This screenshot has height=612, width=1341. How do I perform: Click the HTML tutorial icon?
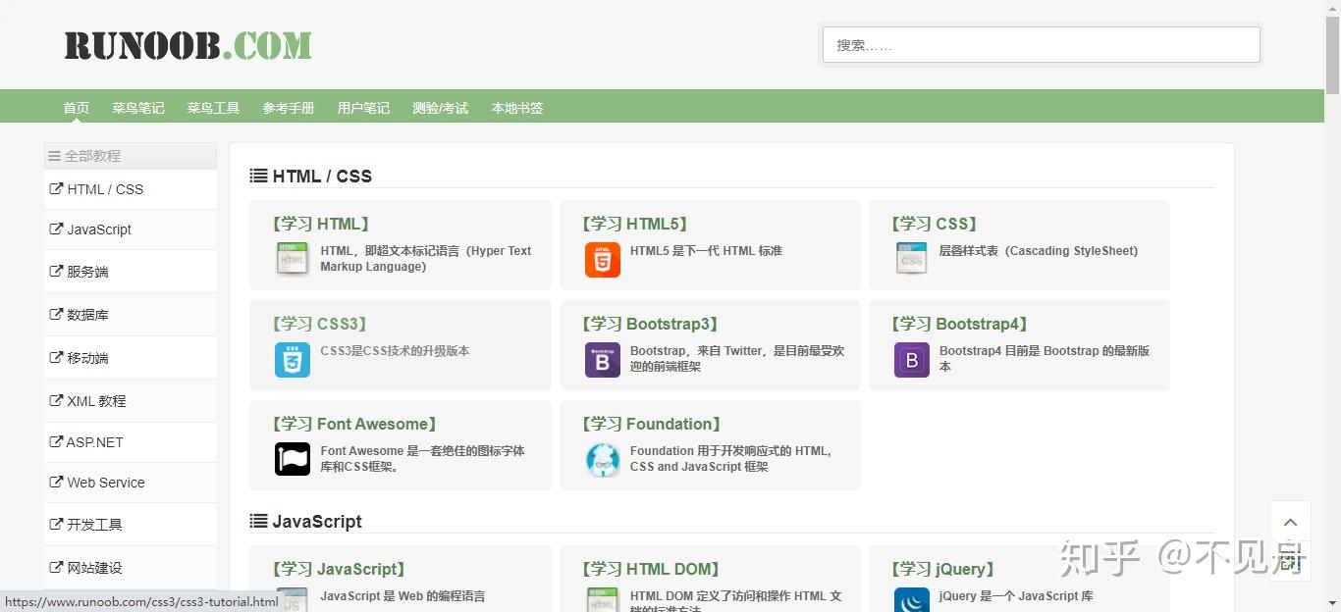[x=293, y=259]
